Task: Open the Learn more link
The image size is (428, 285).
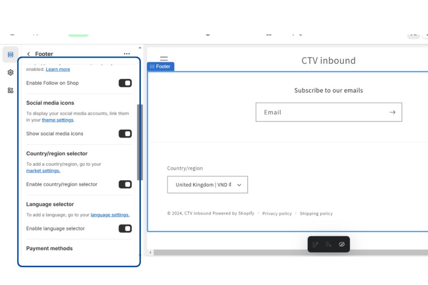Action: [x=58, y=69]
